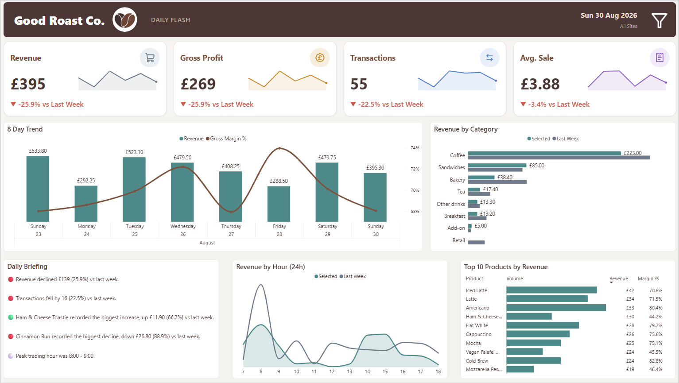Sort the table by the Product column header
The image size is (679, 383).
474,279
